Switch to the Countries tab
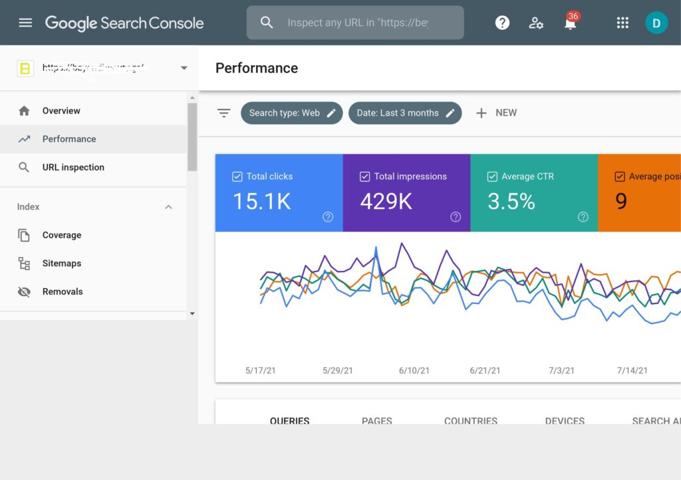Image resolution: width=681 pixels, height=480 pixels. [470, 420]
